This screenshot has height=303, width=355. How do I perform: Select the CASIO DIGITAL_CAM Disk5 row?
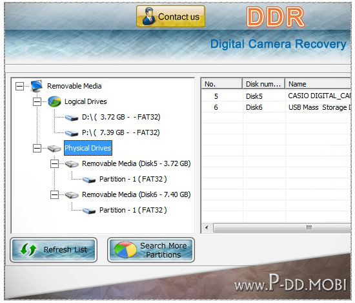click(276, 96)
